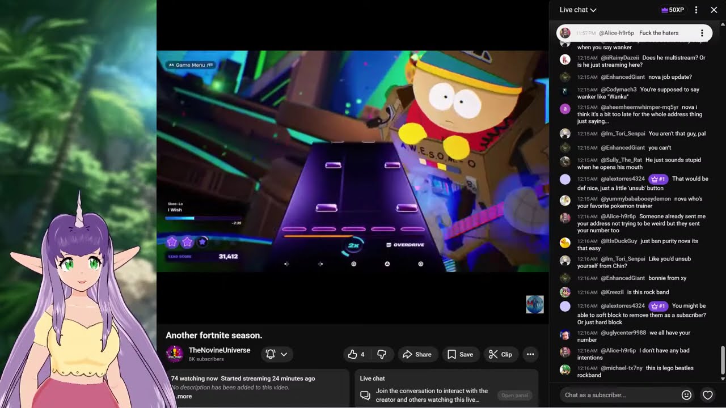Open more actions ellipsis under video
The width and height of the screenshot is (726, 408).
tap(530, 354)
